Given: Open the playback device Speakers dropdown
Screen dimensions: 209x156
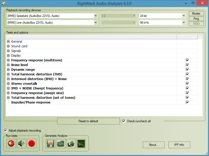Looking at the screenshot, I should [x=96, y=16].
